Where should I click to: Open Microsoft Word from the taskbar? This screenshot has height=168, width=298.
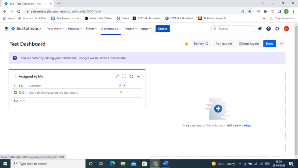165,164
